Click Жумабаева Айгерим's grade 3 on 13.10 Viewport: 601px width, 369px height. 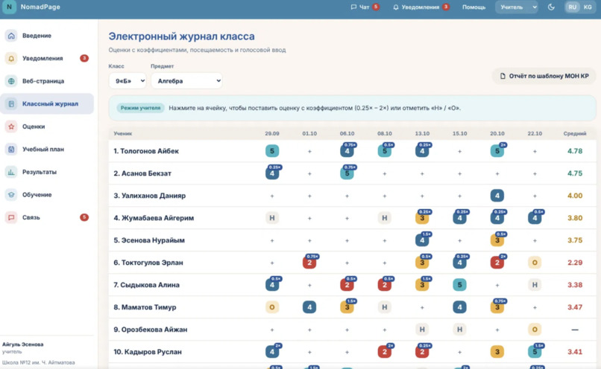pos(422,217)
